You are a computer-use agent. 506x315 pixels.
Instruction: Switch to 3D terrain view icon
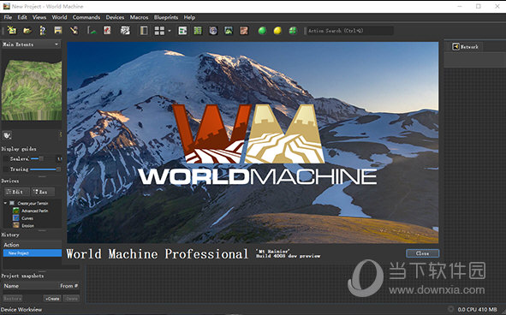click(x=229, y=31)
